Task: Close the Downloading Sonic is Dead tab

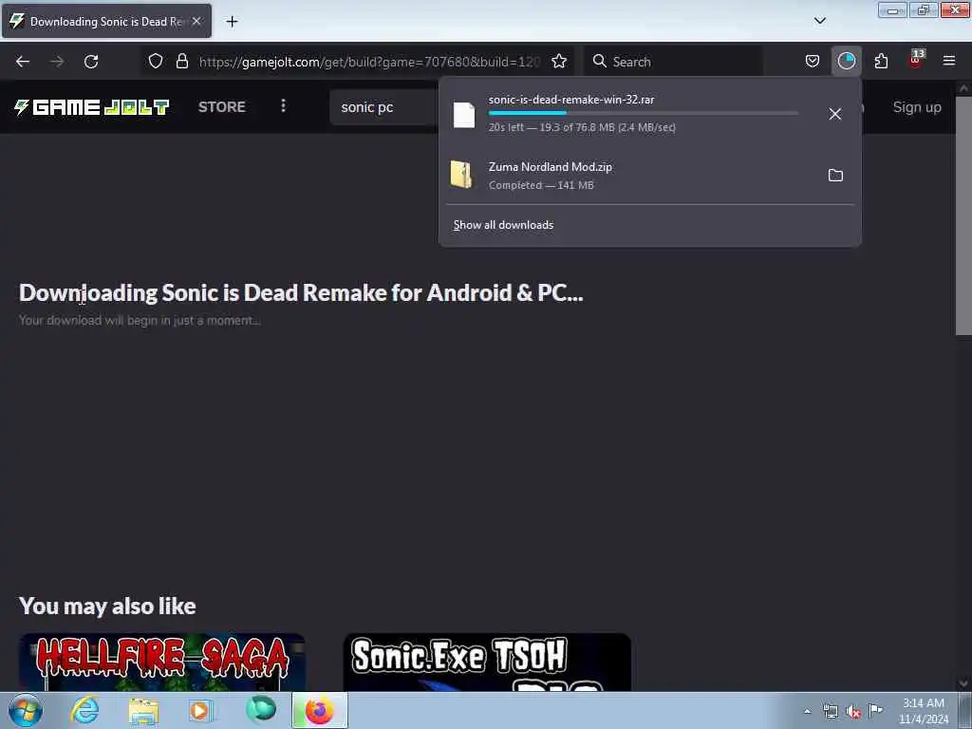Action: click(x=196, y=21)
